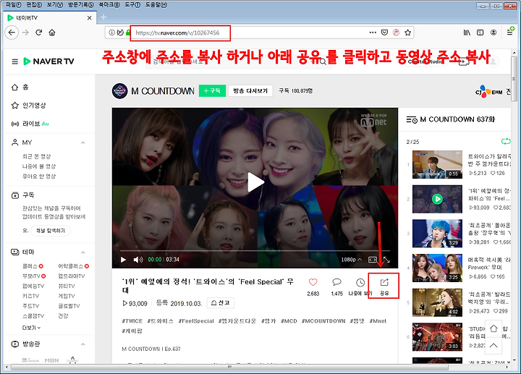Open 도움말(H) menu

tap(156, 4)
